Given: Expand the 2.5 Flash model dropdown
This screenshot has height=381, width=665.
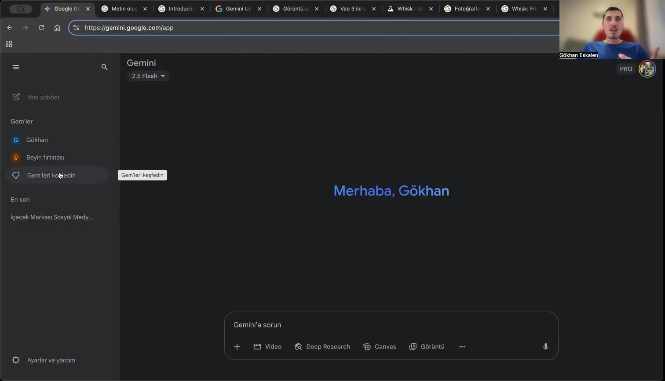Looking at the screenshot, I should (x=148, y=76).
